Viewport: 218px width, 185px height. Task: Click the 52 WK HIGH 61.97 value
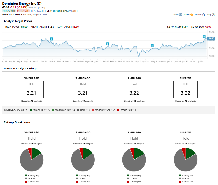click(185, 27)
